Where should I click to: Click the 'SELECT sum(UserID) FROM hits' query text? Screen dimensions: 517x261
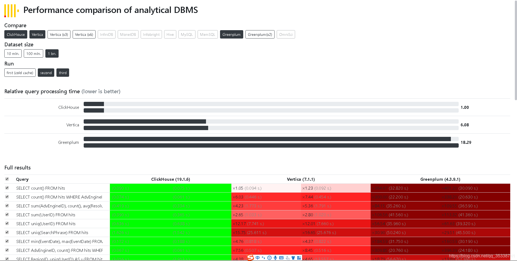tap(46, 215)
